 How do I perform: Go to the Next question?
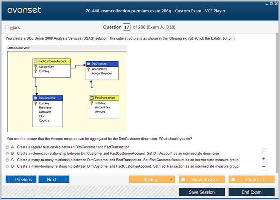pos(54,179)
